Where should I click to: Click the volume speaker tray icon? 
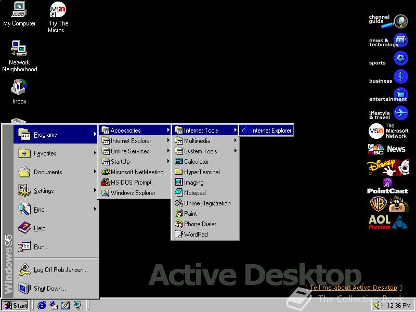coord(377,306)
